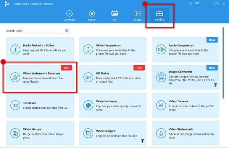Click the New badge on Image Converter
229x148 pixels.
[x=212, y=68]
